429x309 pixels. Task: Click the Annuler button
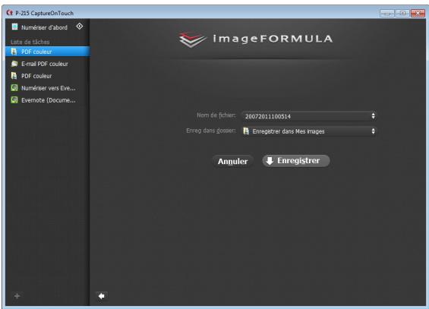233,162
